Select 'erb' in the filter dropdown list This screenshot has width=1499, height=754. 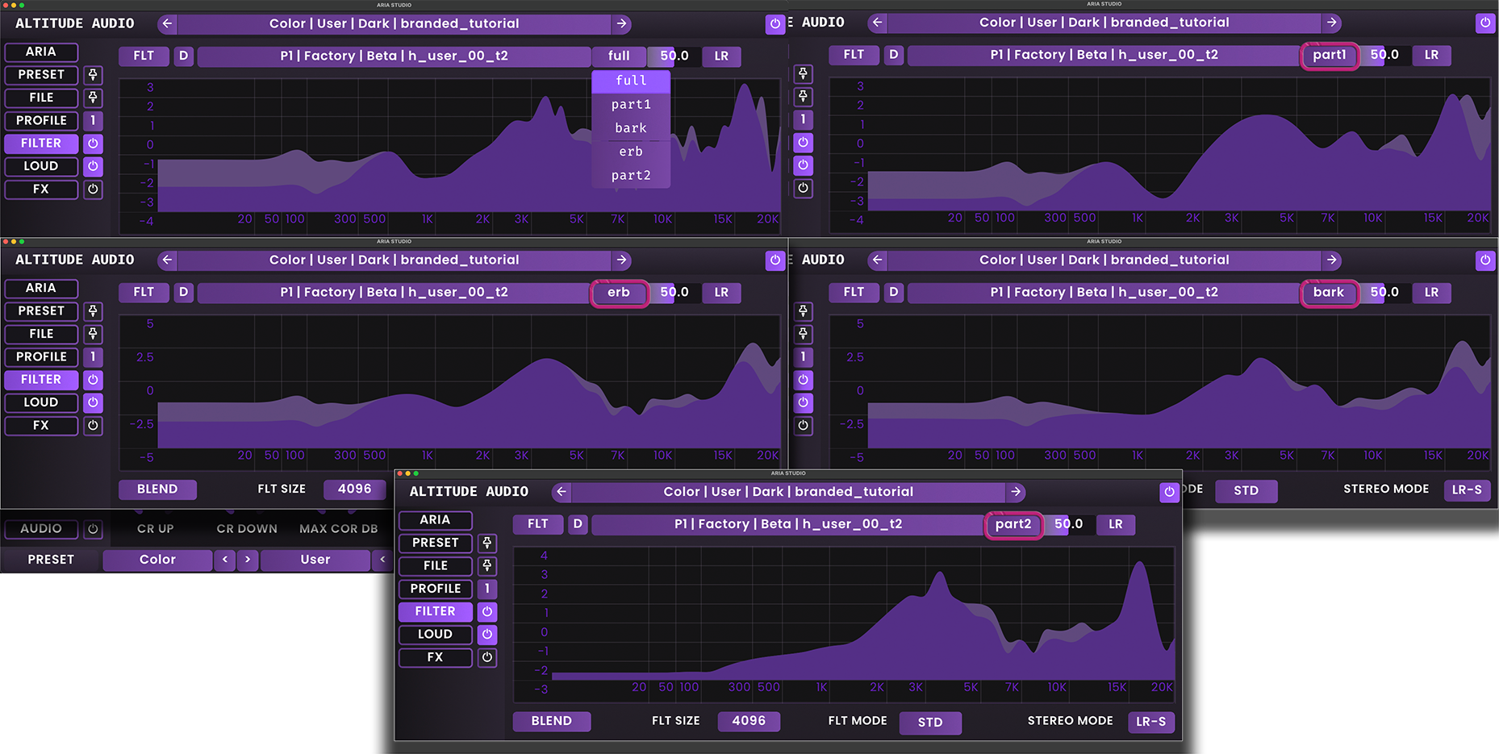(631, 152)
